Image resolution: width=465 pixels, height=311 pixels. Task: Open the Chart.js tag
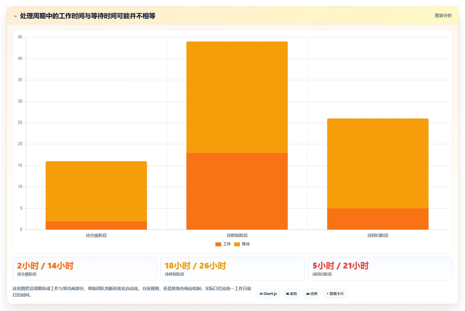(268, 294)
